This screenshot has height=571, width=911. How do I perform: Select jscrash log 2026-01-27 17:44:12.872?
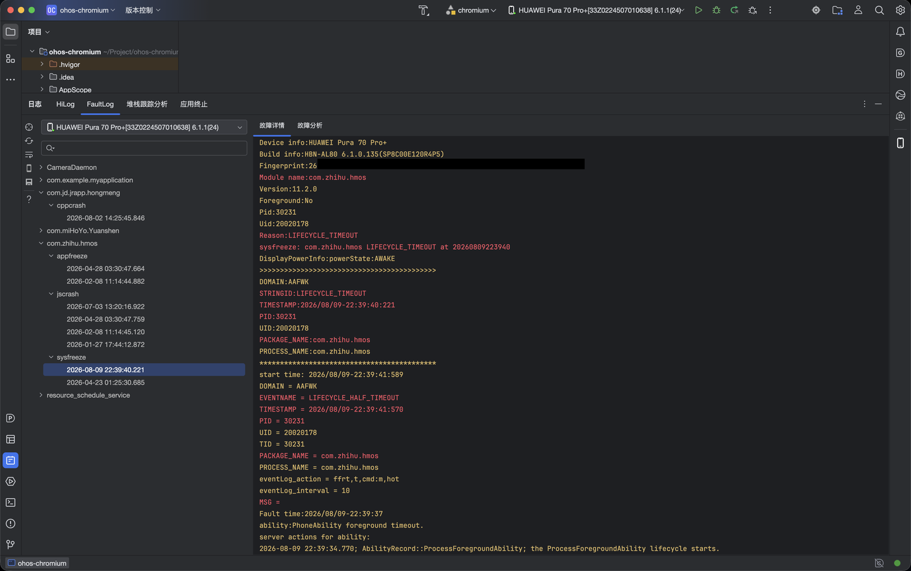click(x=106, y=345)
